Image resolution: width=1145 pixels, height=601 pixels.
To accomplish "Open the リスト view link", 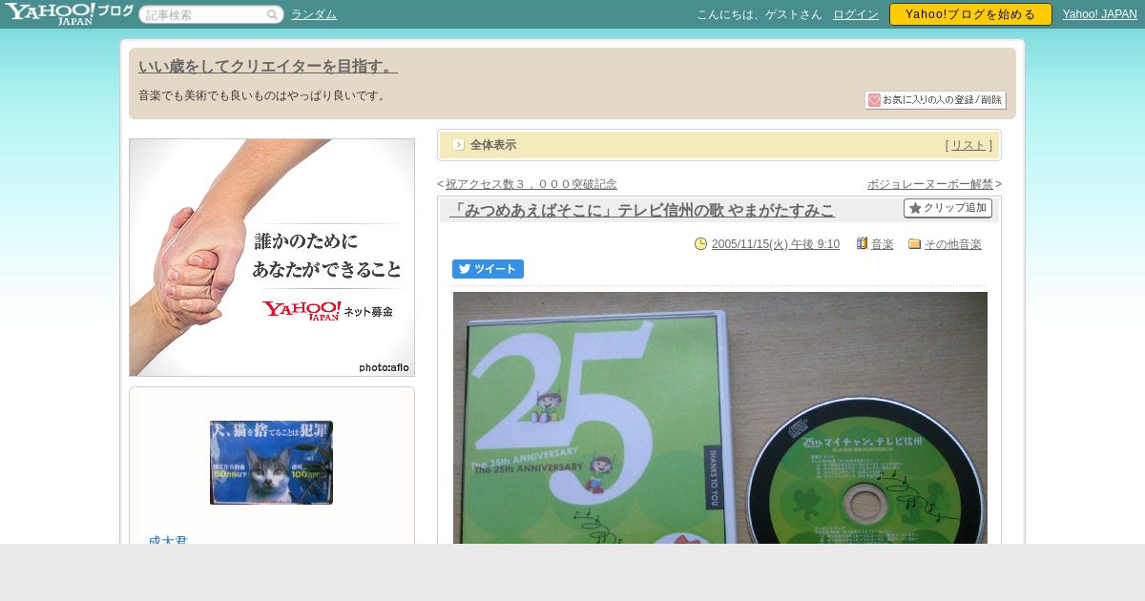I will 968,145.
